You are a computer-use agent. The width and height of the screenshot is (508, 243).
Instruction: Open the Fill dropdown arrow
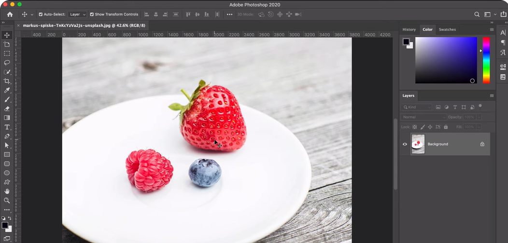point(479,127)
